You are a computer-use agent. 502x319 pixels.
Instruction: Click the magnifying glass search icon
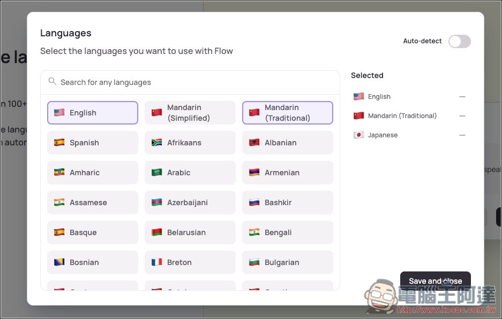coord(52,82)
